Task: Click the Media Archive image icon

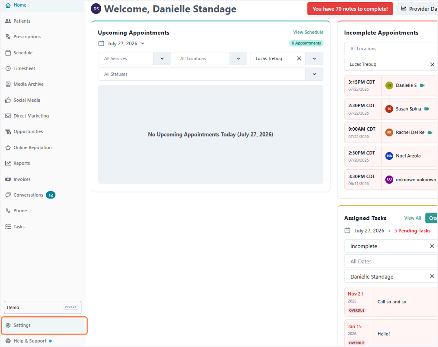Action: click(8, 84)
